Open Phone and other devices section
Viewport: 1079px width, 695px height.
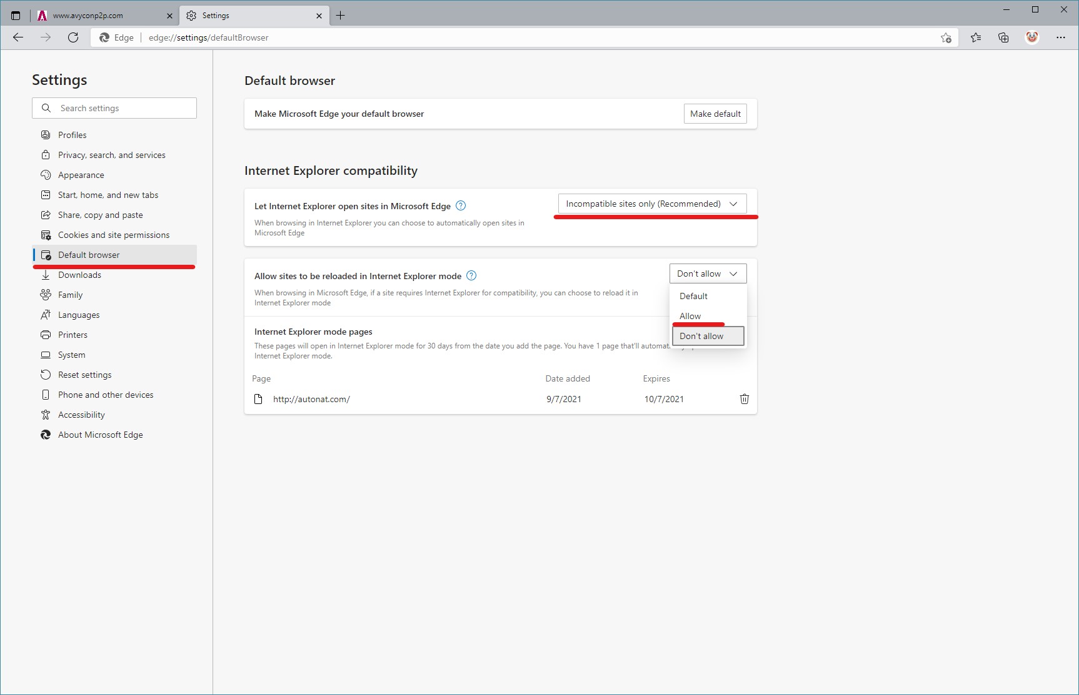pyautogui.click(x=114, y=395)
